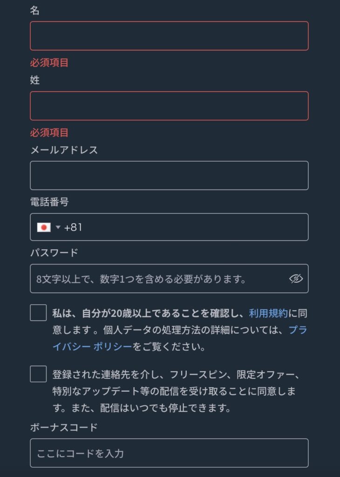
Task: Click the メールアドレス field label
Action: pyautogui.click(x=64, y=150)
